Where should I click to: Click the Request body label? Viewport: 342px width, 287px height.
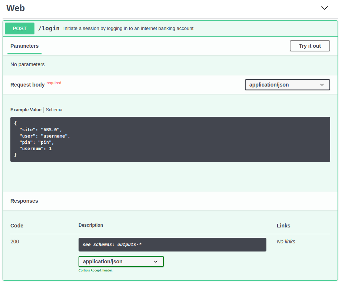pyautogui.click(x=27, y=85)
